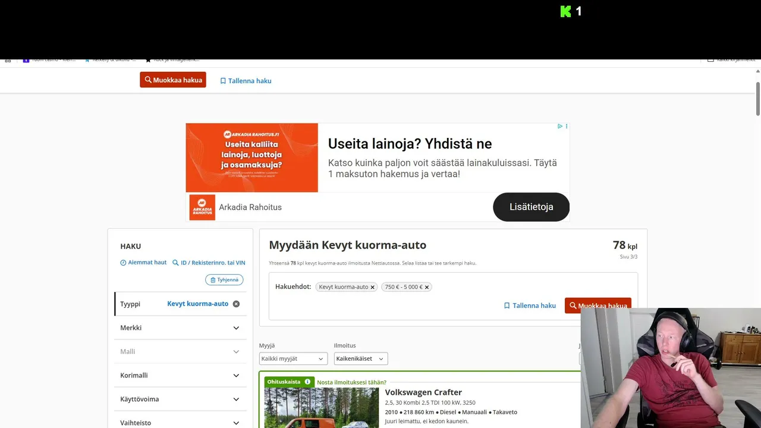Clear the Tyyppi filter with its X icon
The width and height of the screenshot is (761, 428).
pyautogui.click(x=236, y=304)
